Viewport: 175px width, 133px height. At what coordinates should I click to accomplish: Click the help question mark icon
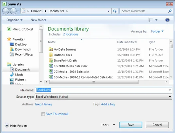click(167, 20)
